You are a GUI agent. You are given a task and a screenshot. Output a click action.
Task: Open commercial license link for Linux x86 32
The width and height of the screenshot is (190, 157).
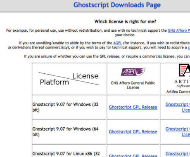[x=178, y=154]
